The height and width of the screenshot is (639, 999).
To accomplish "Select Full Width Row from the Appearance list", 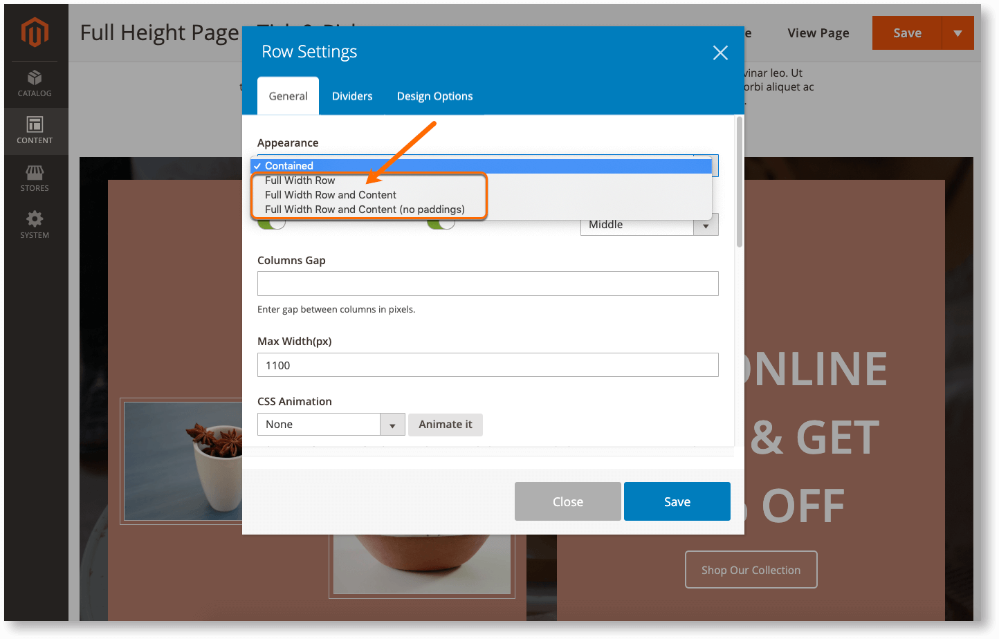I will 300,180.
